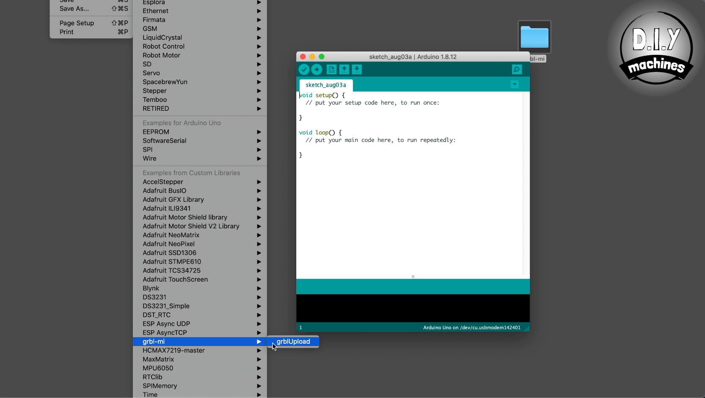The height and width of the screenshot is (398, 705).
Task: Select the sketch_aug03a tab
Action: (x=326, y=85)
